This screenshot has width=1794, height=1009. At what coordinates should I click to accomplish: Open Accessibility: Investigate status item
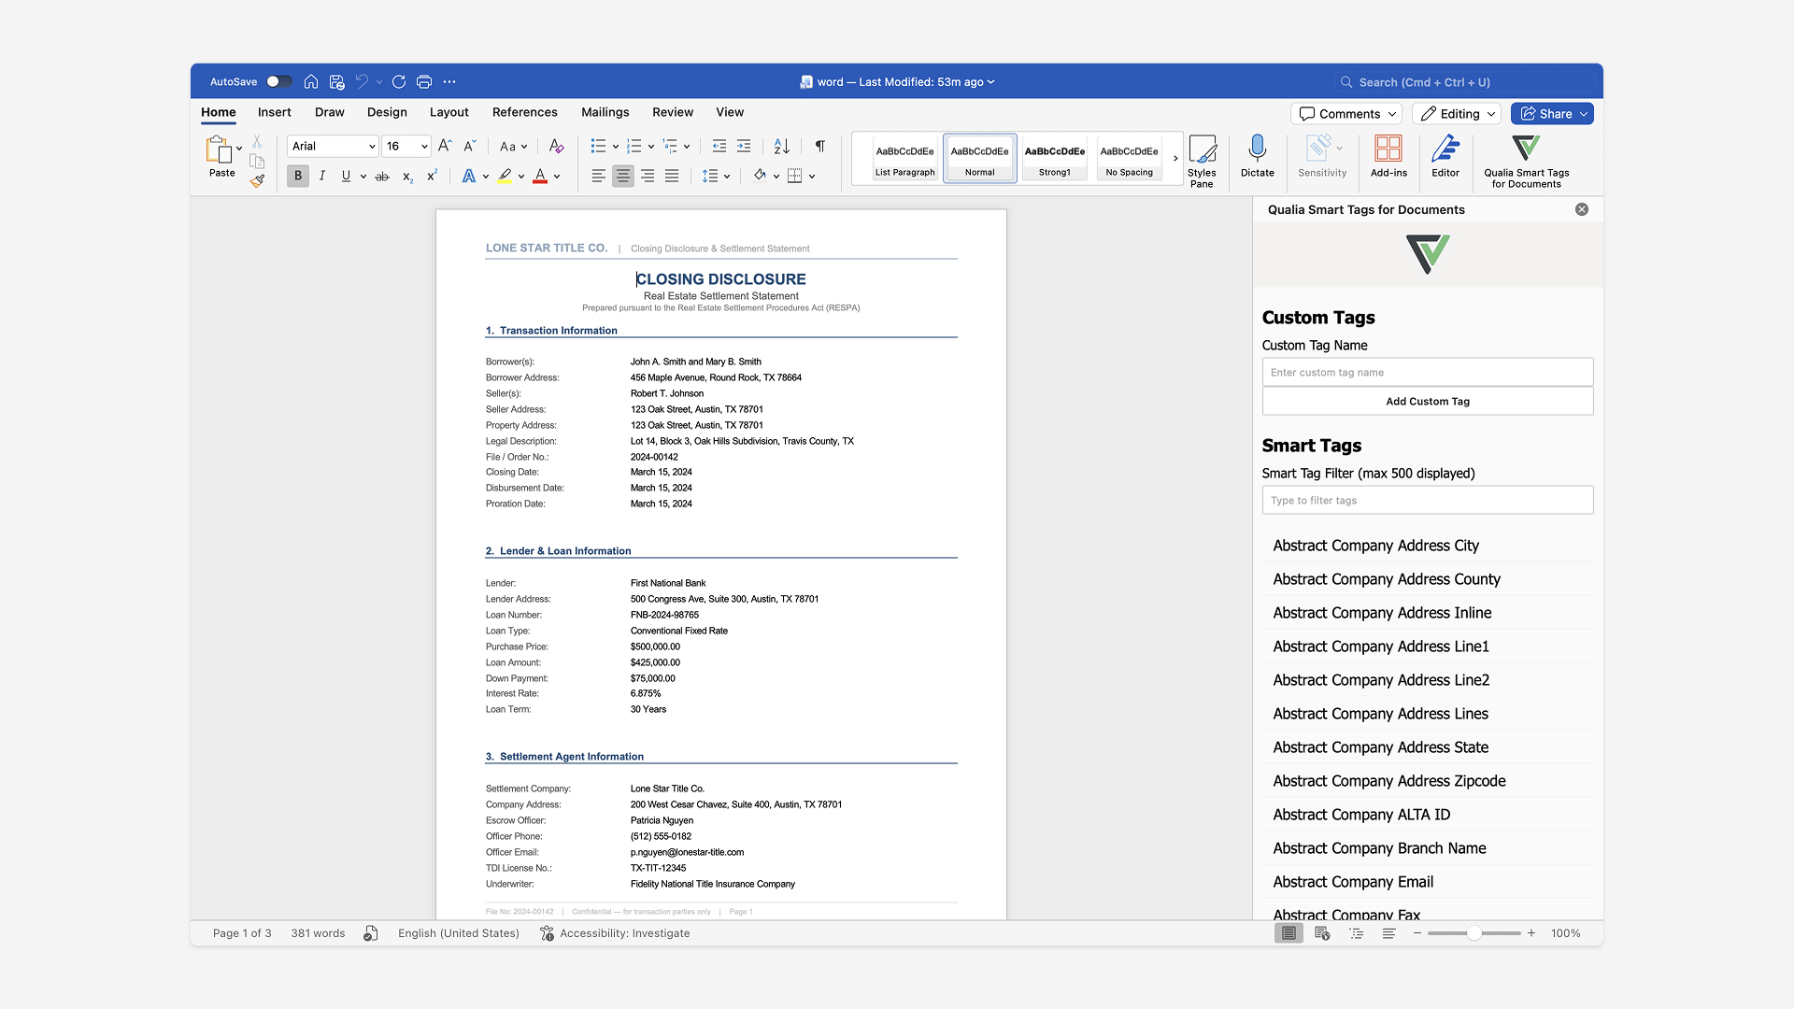pyautogui.click(x=615, y=933)
